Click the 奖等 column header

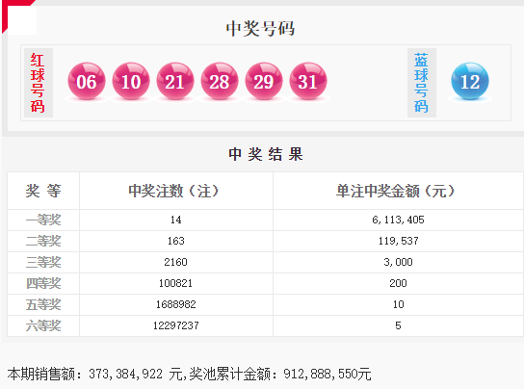(x=43, y=192)
